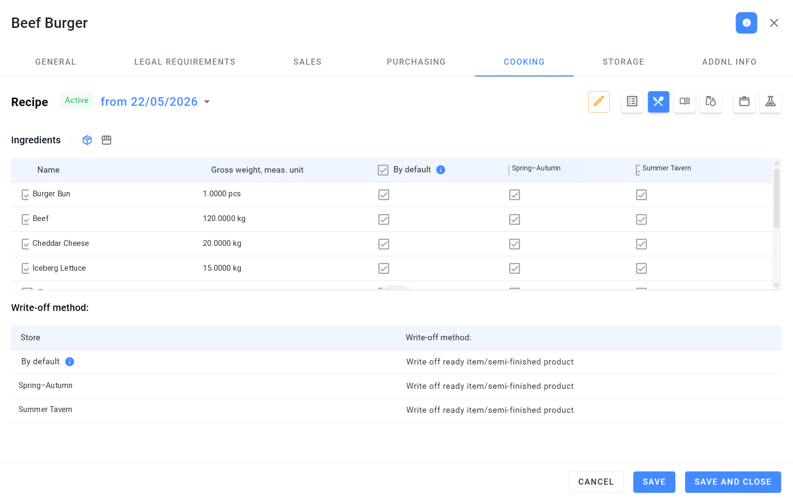Open the Legal Requirements tab
Viewport: 793px width, 498px height.
(x=185, y=62)
